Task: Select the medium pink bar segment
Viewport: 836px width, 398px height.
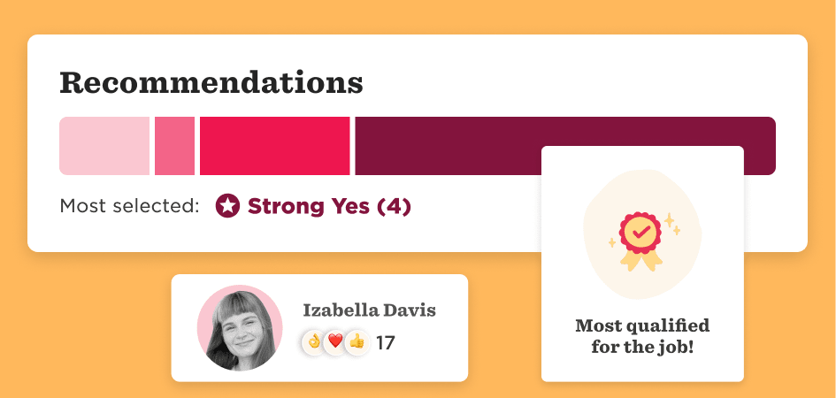Action: [x=175, y=146]
